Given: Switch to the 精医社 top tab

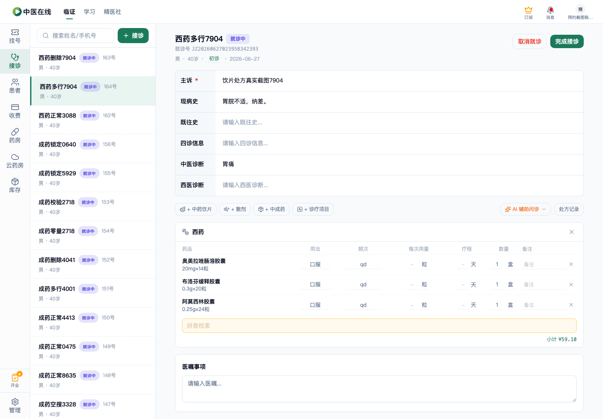Looking at the screenshot, I should click(x=113, y=12).
